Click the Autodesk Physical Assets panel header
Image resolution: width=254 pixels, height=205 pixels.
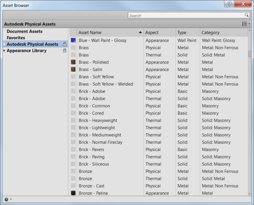click(x=30, y=24)
